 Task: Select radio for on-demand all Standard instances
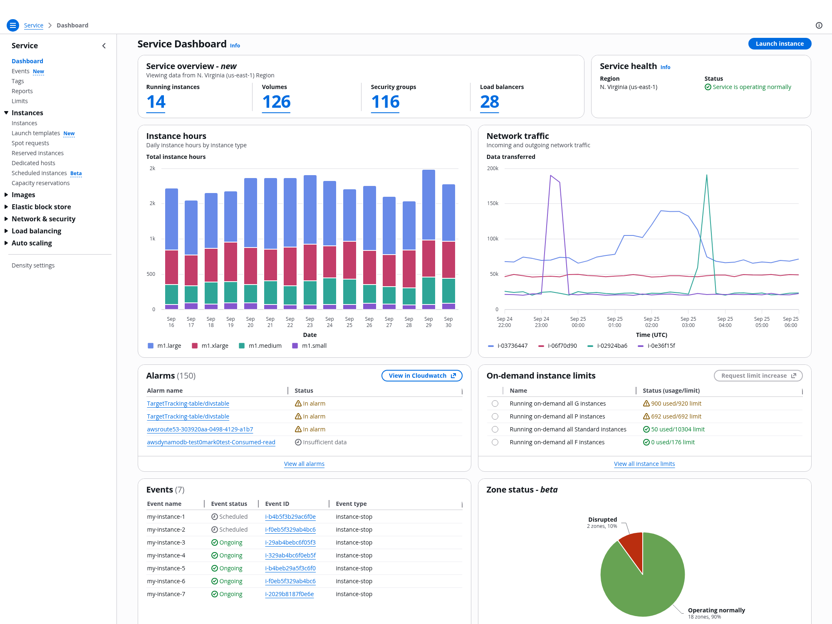pyautogui.click(x=495, y=429)
